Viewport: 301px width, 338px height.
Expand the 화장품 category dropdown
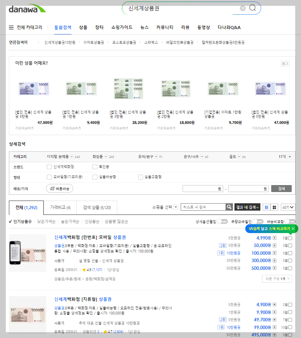[x=106, y=156]
